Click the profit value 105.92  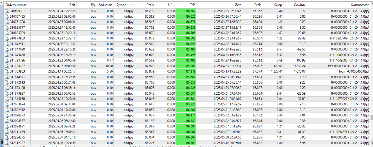pos(300,60)
